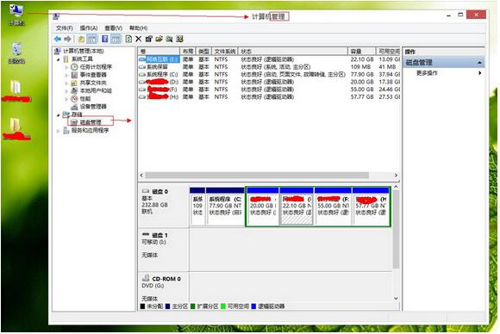Image resolution: width=500 pixels, height=334 pixels.
Task: Open 设备管理器 in the tree
Action: tap(93, 107)
